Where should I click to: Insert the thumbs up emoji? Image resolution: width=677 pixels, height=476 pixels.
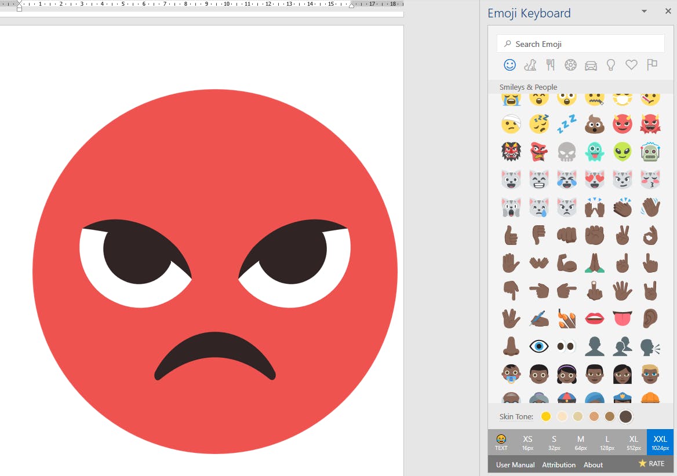[511, 235]
